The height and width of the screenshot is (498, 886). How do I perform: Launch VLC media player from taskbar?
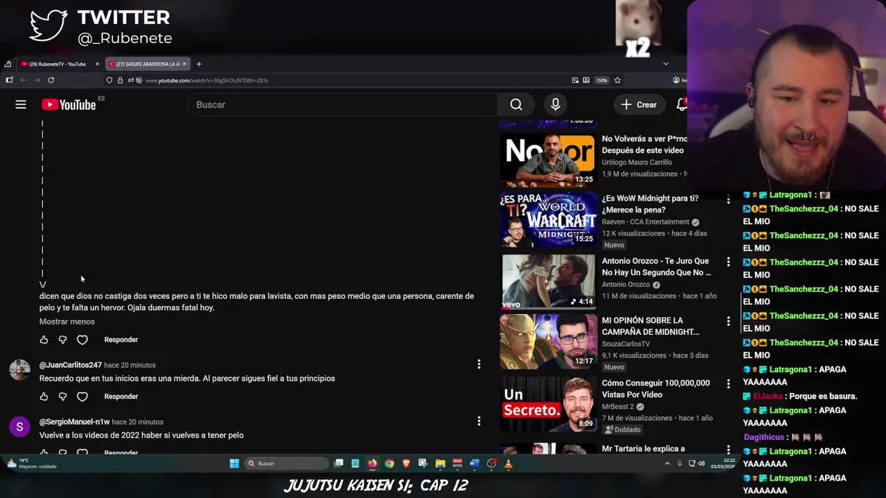point(508,463)
